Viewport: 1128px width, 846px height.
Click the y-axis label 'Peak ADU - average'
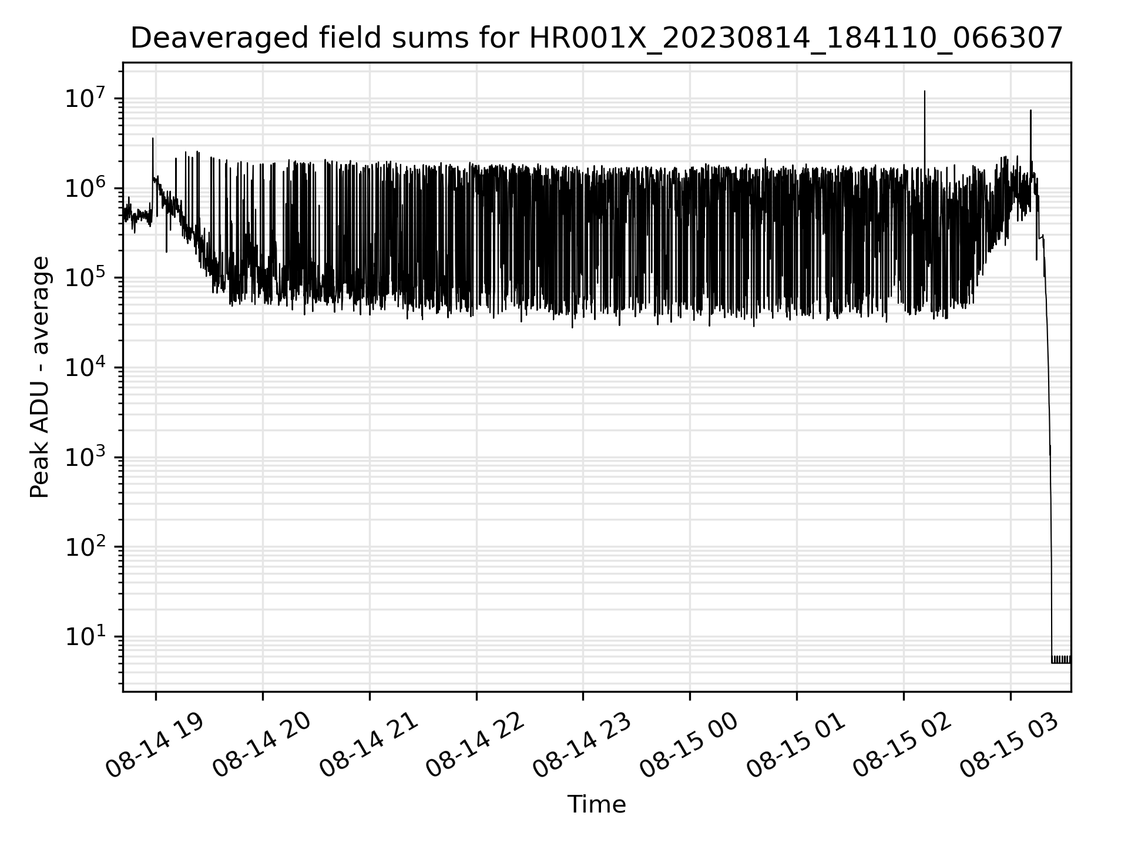(x=40, y=377)
